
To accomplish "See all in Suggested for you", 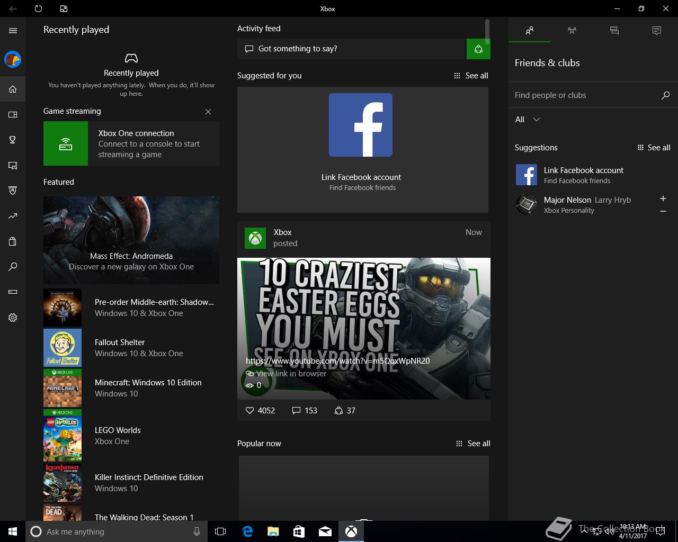I will (x=471, y=76).
